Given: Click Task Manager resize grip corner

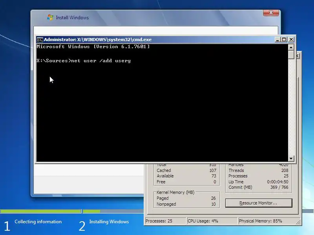Looking at the screenshot, I should pyautogui.click(x=298, y=222).
